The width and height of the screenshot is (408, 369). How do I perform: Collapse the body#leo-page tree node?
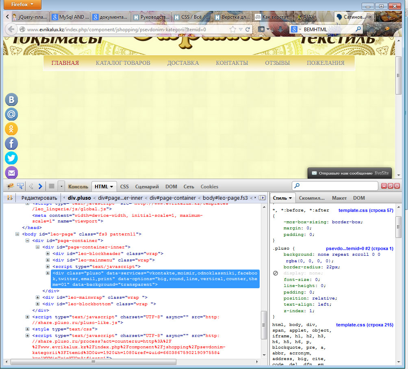(x=17, y=234)
